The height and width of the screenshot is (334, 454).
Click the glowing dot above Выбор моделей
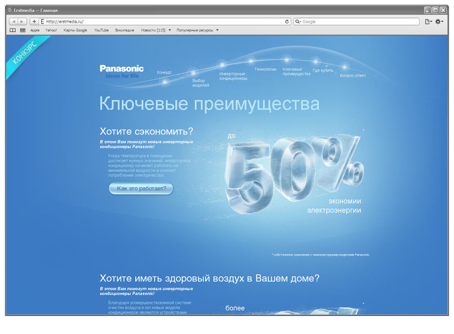[193, 73]
